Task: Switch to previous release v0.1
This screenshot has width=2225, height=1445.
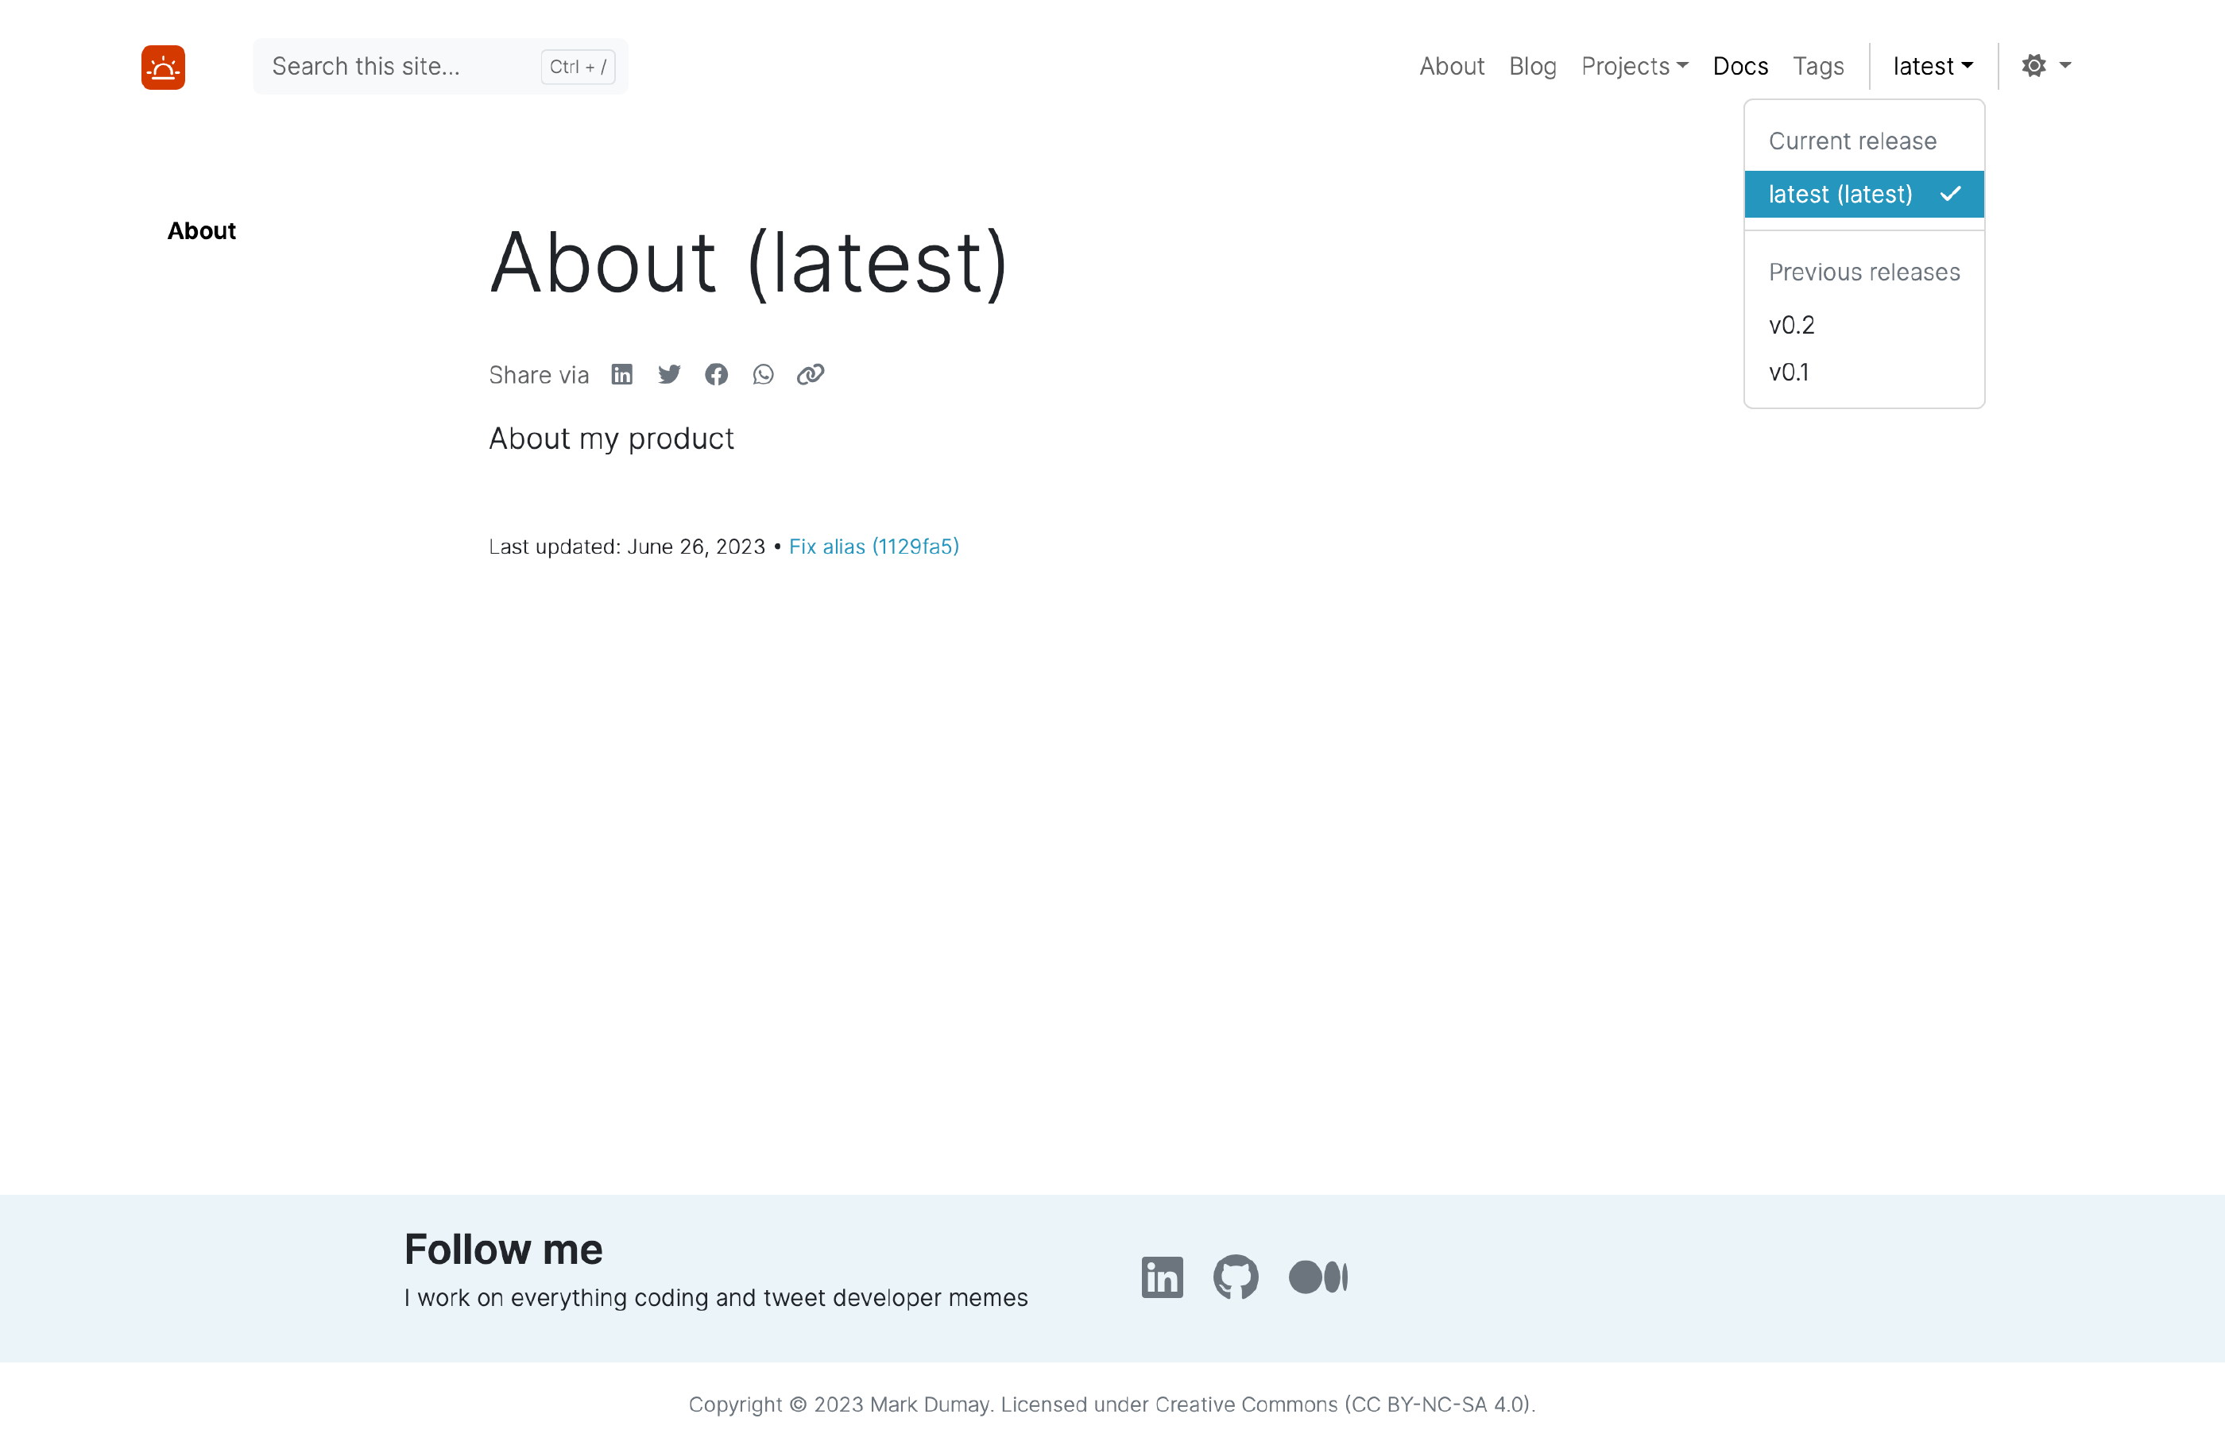Action: point(1790,371)
